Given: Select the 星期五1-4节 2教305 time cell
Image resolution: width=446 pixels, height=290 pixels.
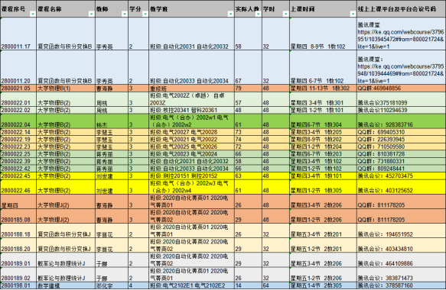Looking at the screenshot, I should [x=323, y=285].
